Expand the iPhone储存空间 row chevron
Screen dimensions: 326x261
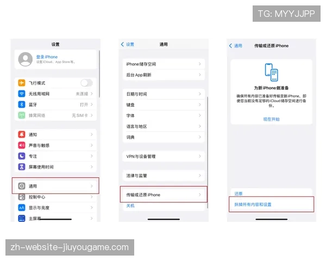click(200, 64)
